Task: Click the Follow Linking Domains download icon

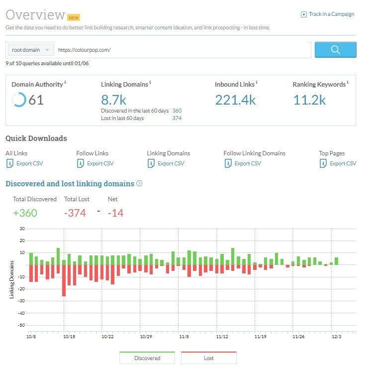Action: tap(228, 163)
